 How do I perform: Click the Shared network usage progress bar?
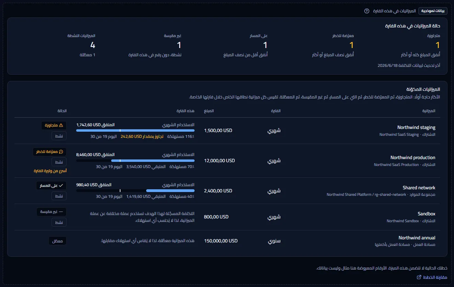click(135, 191)
